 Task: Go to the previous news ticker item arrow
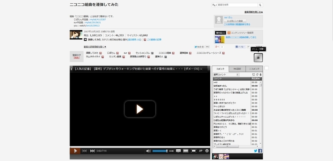pos(71,69)
